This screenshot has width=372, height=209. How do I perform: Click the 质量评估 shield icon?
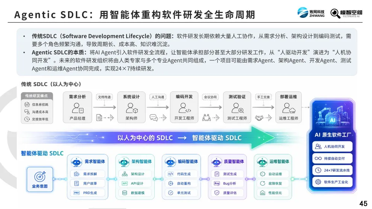click(217, 193)
